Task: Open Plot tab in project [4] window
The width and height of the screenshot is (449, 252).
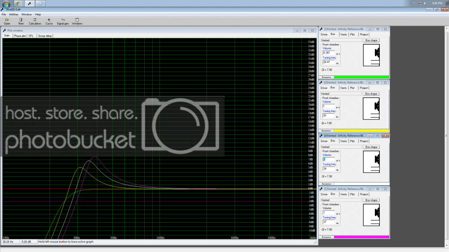Action: point(353,141)
